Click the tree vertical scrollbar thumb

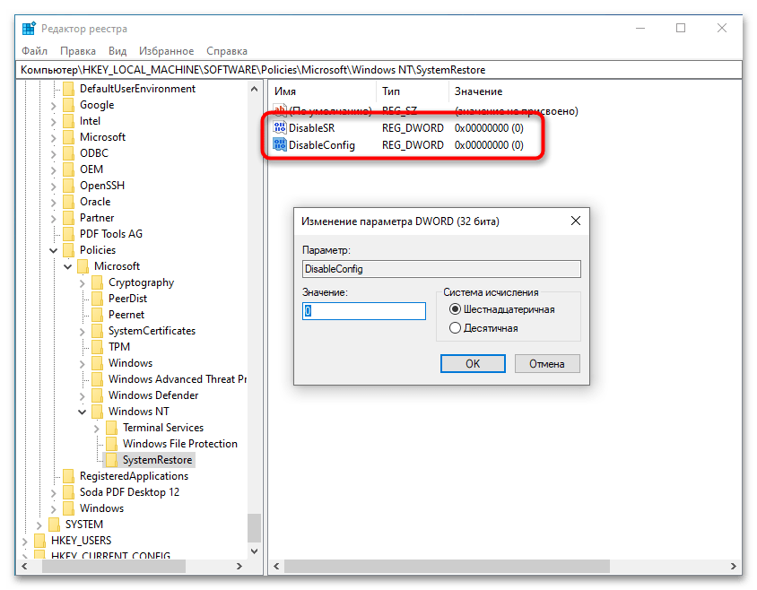tap(254, 528)
